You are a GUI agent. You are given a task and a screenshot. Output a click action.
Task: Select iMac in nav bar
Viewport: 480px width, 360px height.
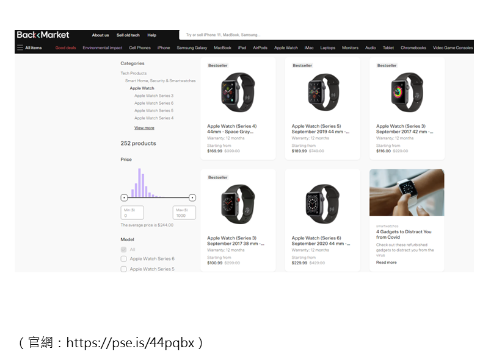(x=309, y=48)
